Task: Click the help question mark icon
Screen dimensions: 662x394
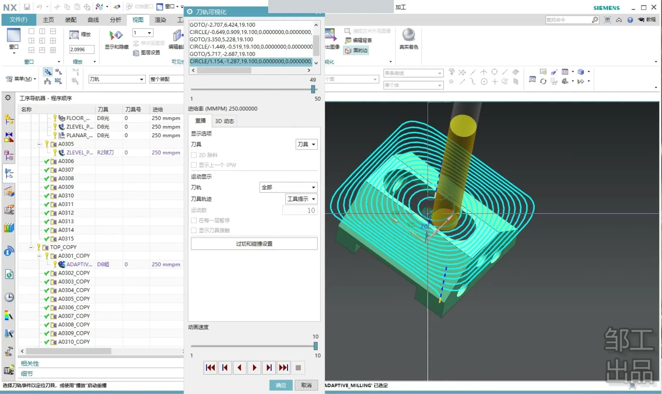Action: coord(630,20)
